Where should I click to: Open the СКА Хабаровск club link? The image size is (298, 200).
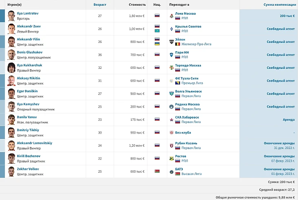[187, 117]
